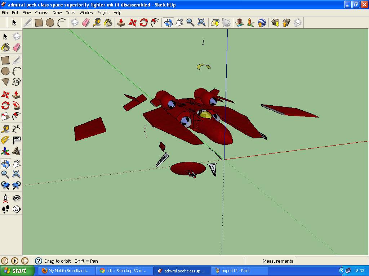
Task: Select the Follow Me tool
Action: 17,106
